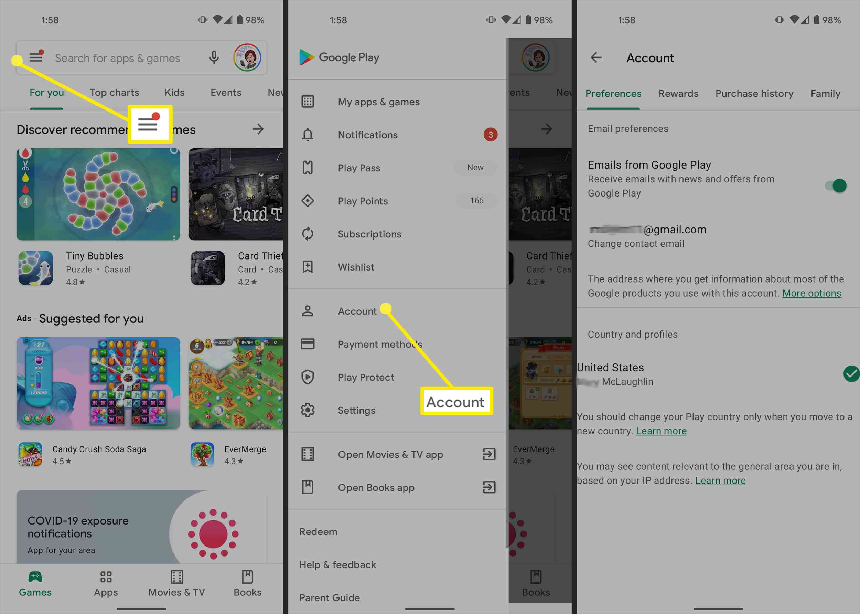Tap the Notifications bell icon
The image size is (860, 614).
pyautogui.click(x=308, y=134)
